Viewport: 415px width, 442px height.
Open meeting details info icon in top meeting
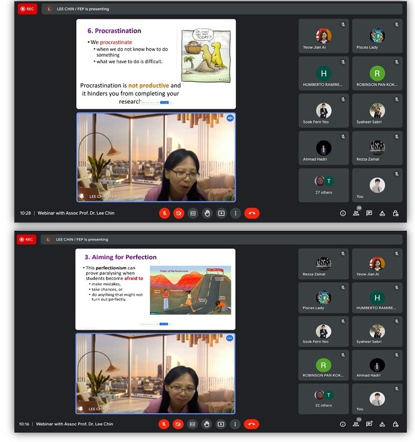343,213
